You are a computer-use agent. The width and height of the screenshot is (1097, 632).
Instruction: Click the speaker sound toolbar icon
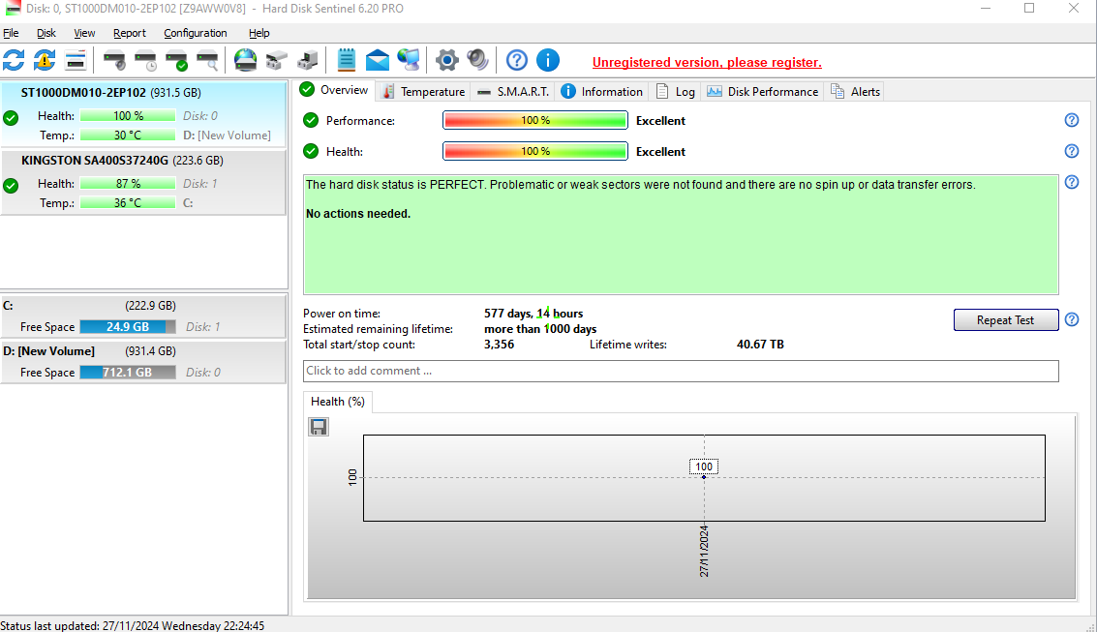478,60
